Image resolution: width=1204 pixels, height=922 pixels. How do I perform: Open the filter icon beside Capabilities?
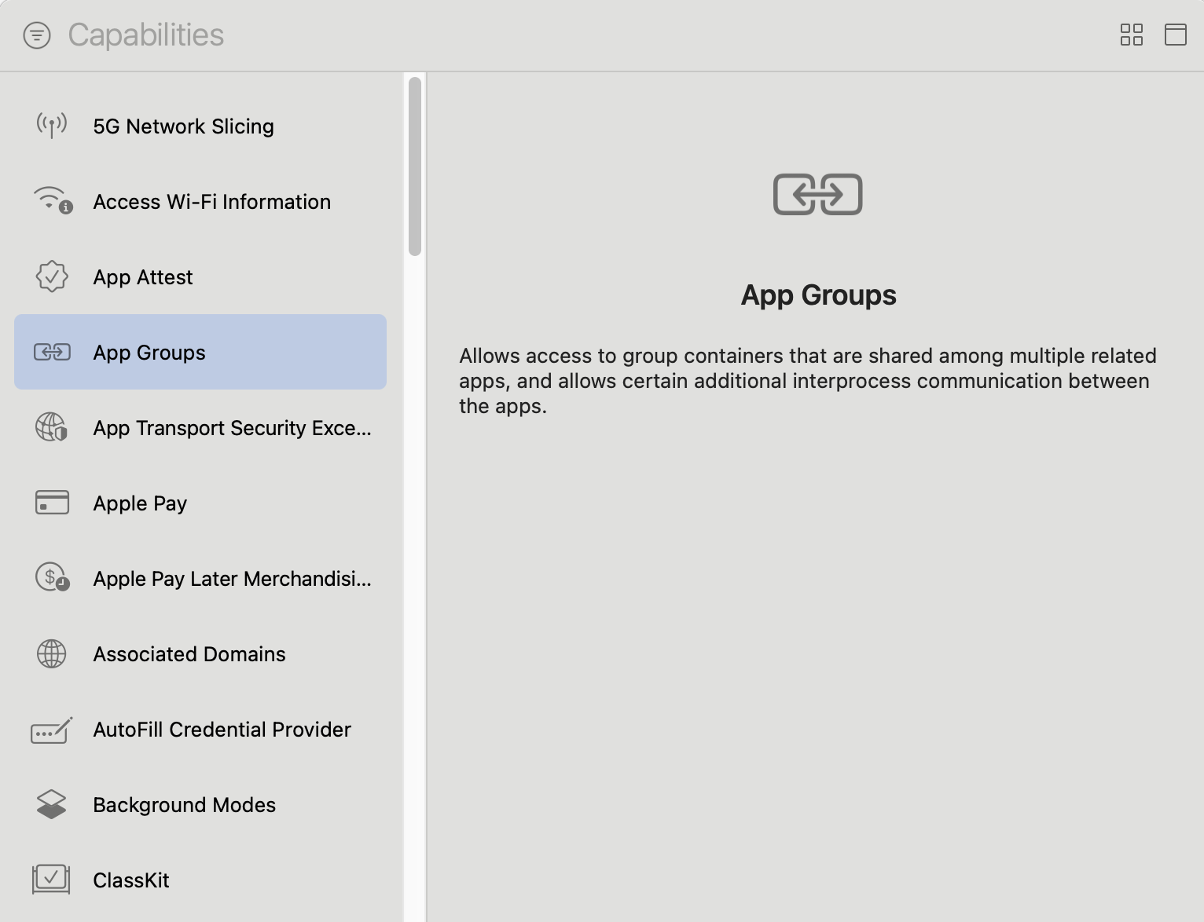click(x=37, y=35)
